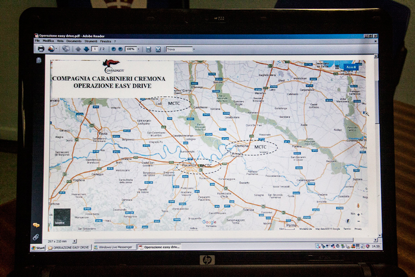Switch to OPERAZIONE EASY DRIVE folder taskbar button
This screenshot has height=277, width=415.
(69, 247)
